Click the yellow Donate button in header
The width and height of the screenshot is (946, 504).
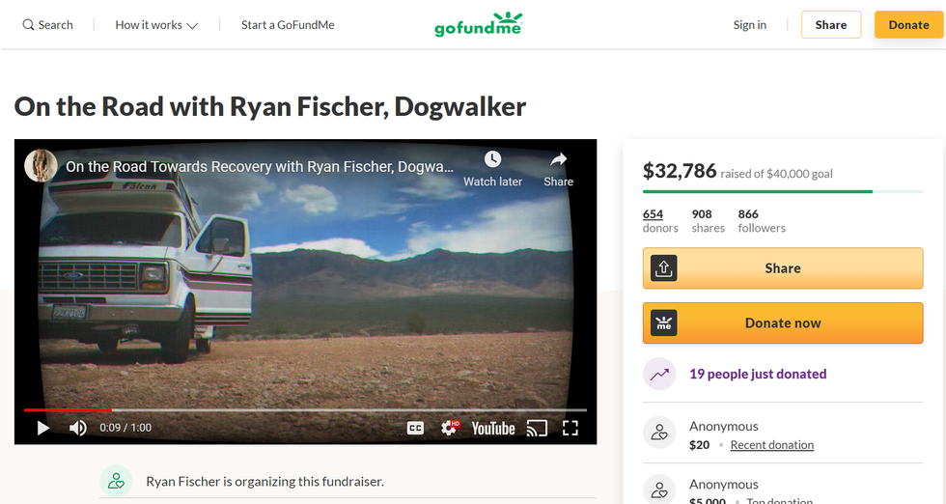click(908, 25)
